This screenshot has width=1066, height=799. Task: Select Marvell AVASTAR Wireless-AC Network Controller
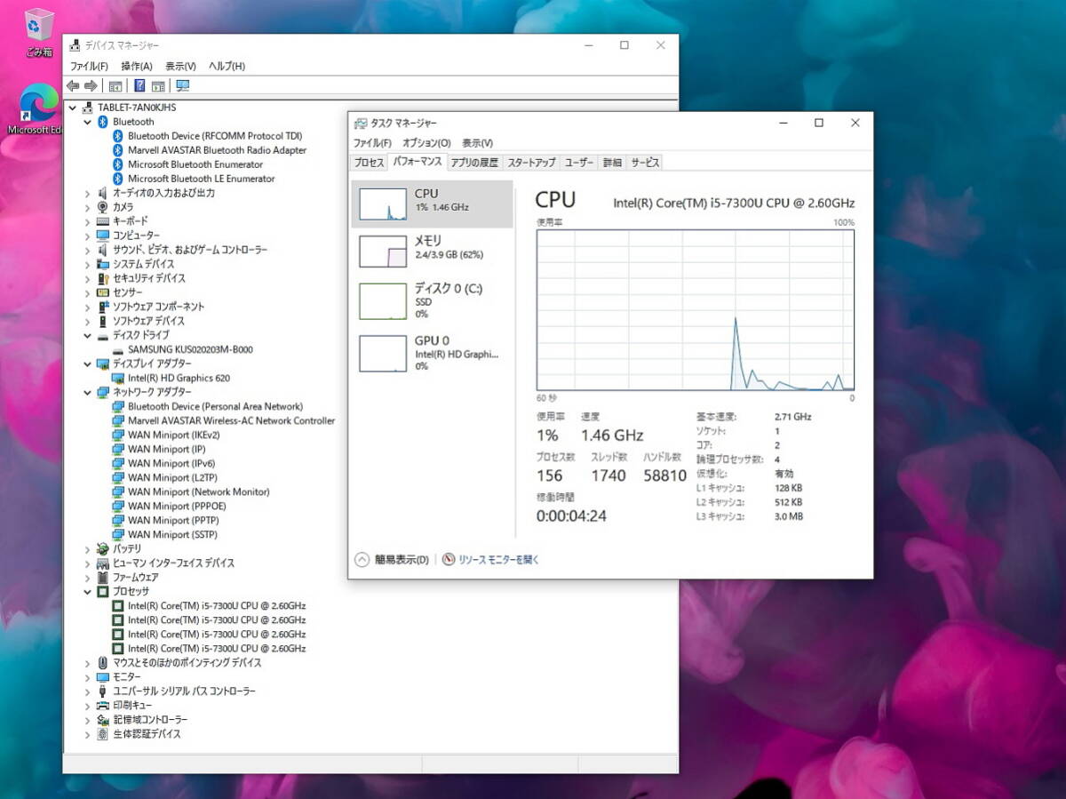click(232, 420)
